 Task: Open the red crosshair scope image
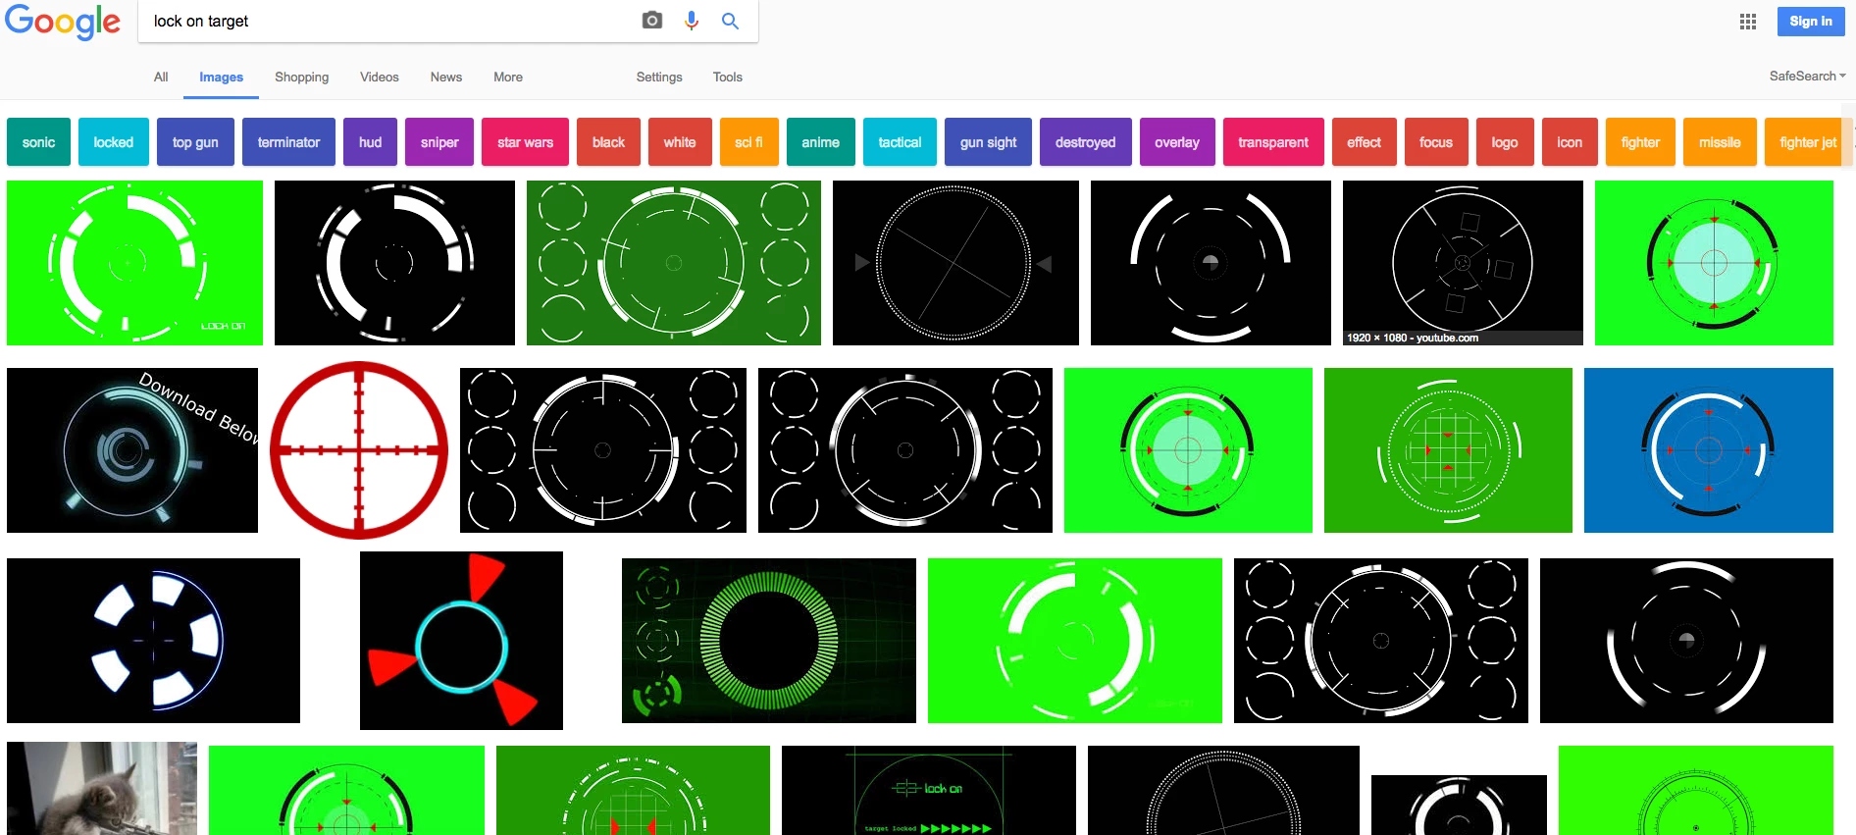point(359,450)
